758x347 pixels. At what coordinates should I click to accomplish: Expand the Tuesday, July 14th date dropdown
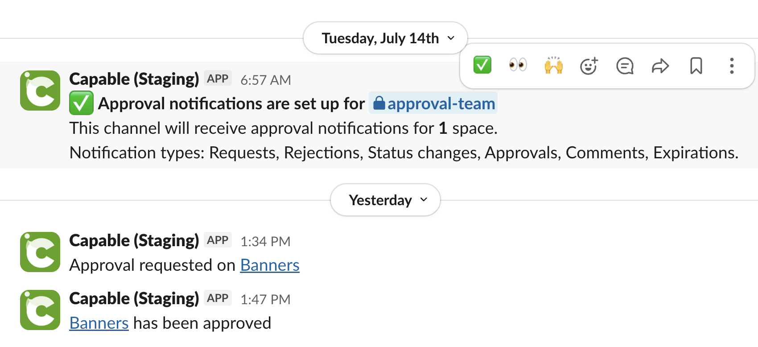tap(385, 38)
